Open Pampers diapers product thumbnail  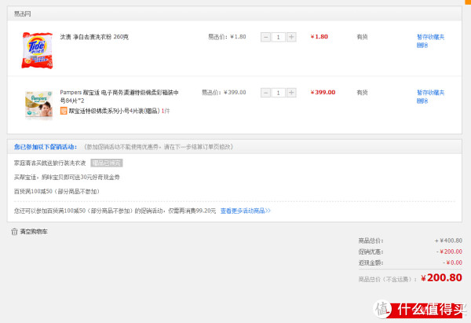[x=38, y=104]
